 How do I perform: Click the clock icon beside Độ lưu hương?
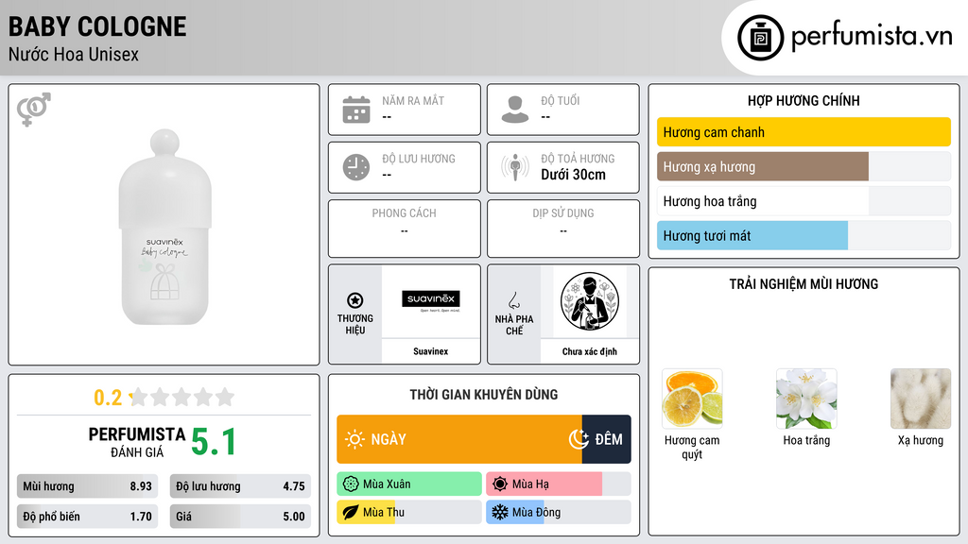pos(356,167)
